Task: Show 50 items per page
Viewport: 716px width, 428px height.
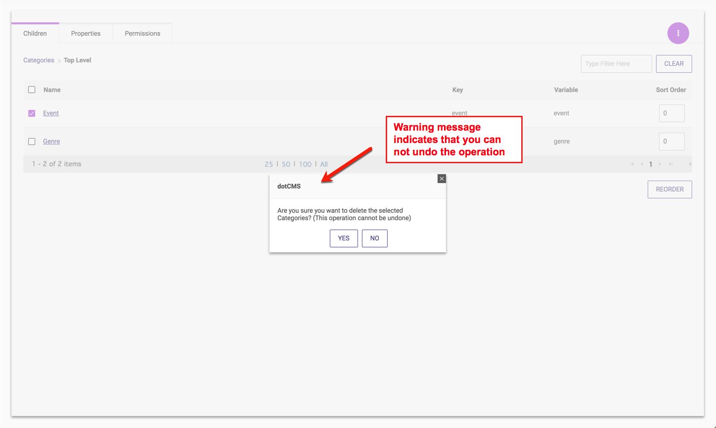Action: pos(286,164)
